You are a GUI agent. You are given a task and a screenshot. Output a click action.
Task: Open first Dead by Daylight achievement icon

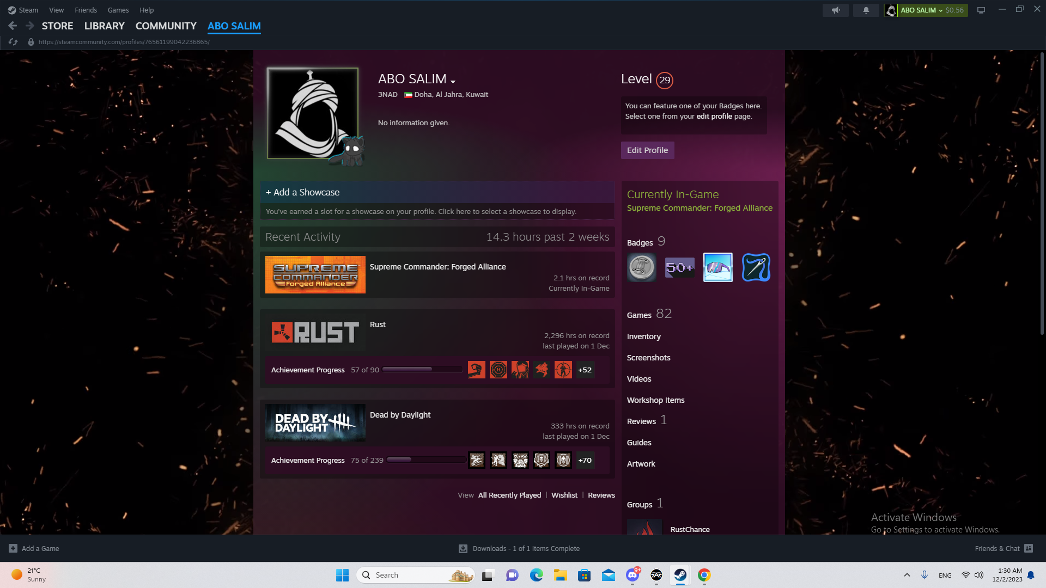coord(477,460)
